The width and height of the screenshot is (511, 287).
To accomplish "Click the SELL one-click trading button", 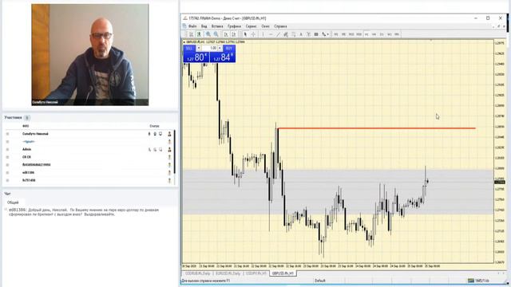I will click(x=189, y=48).
